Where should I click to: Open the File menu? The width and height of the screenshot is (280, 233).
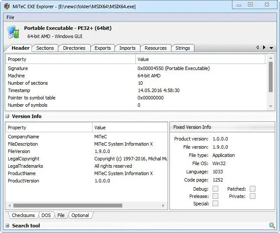10,17
